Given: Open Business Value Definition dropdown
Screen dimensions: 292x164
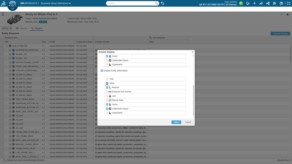Looking at the screenshot, I should pos(56,3).
